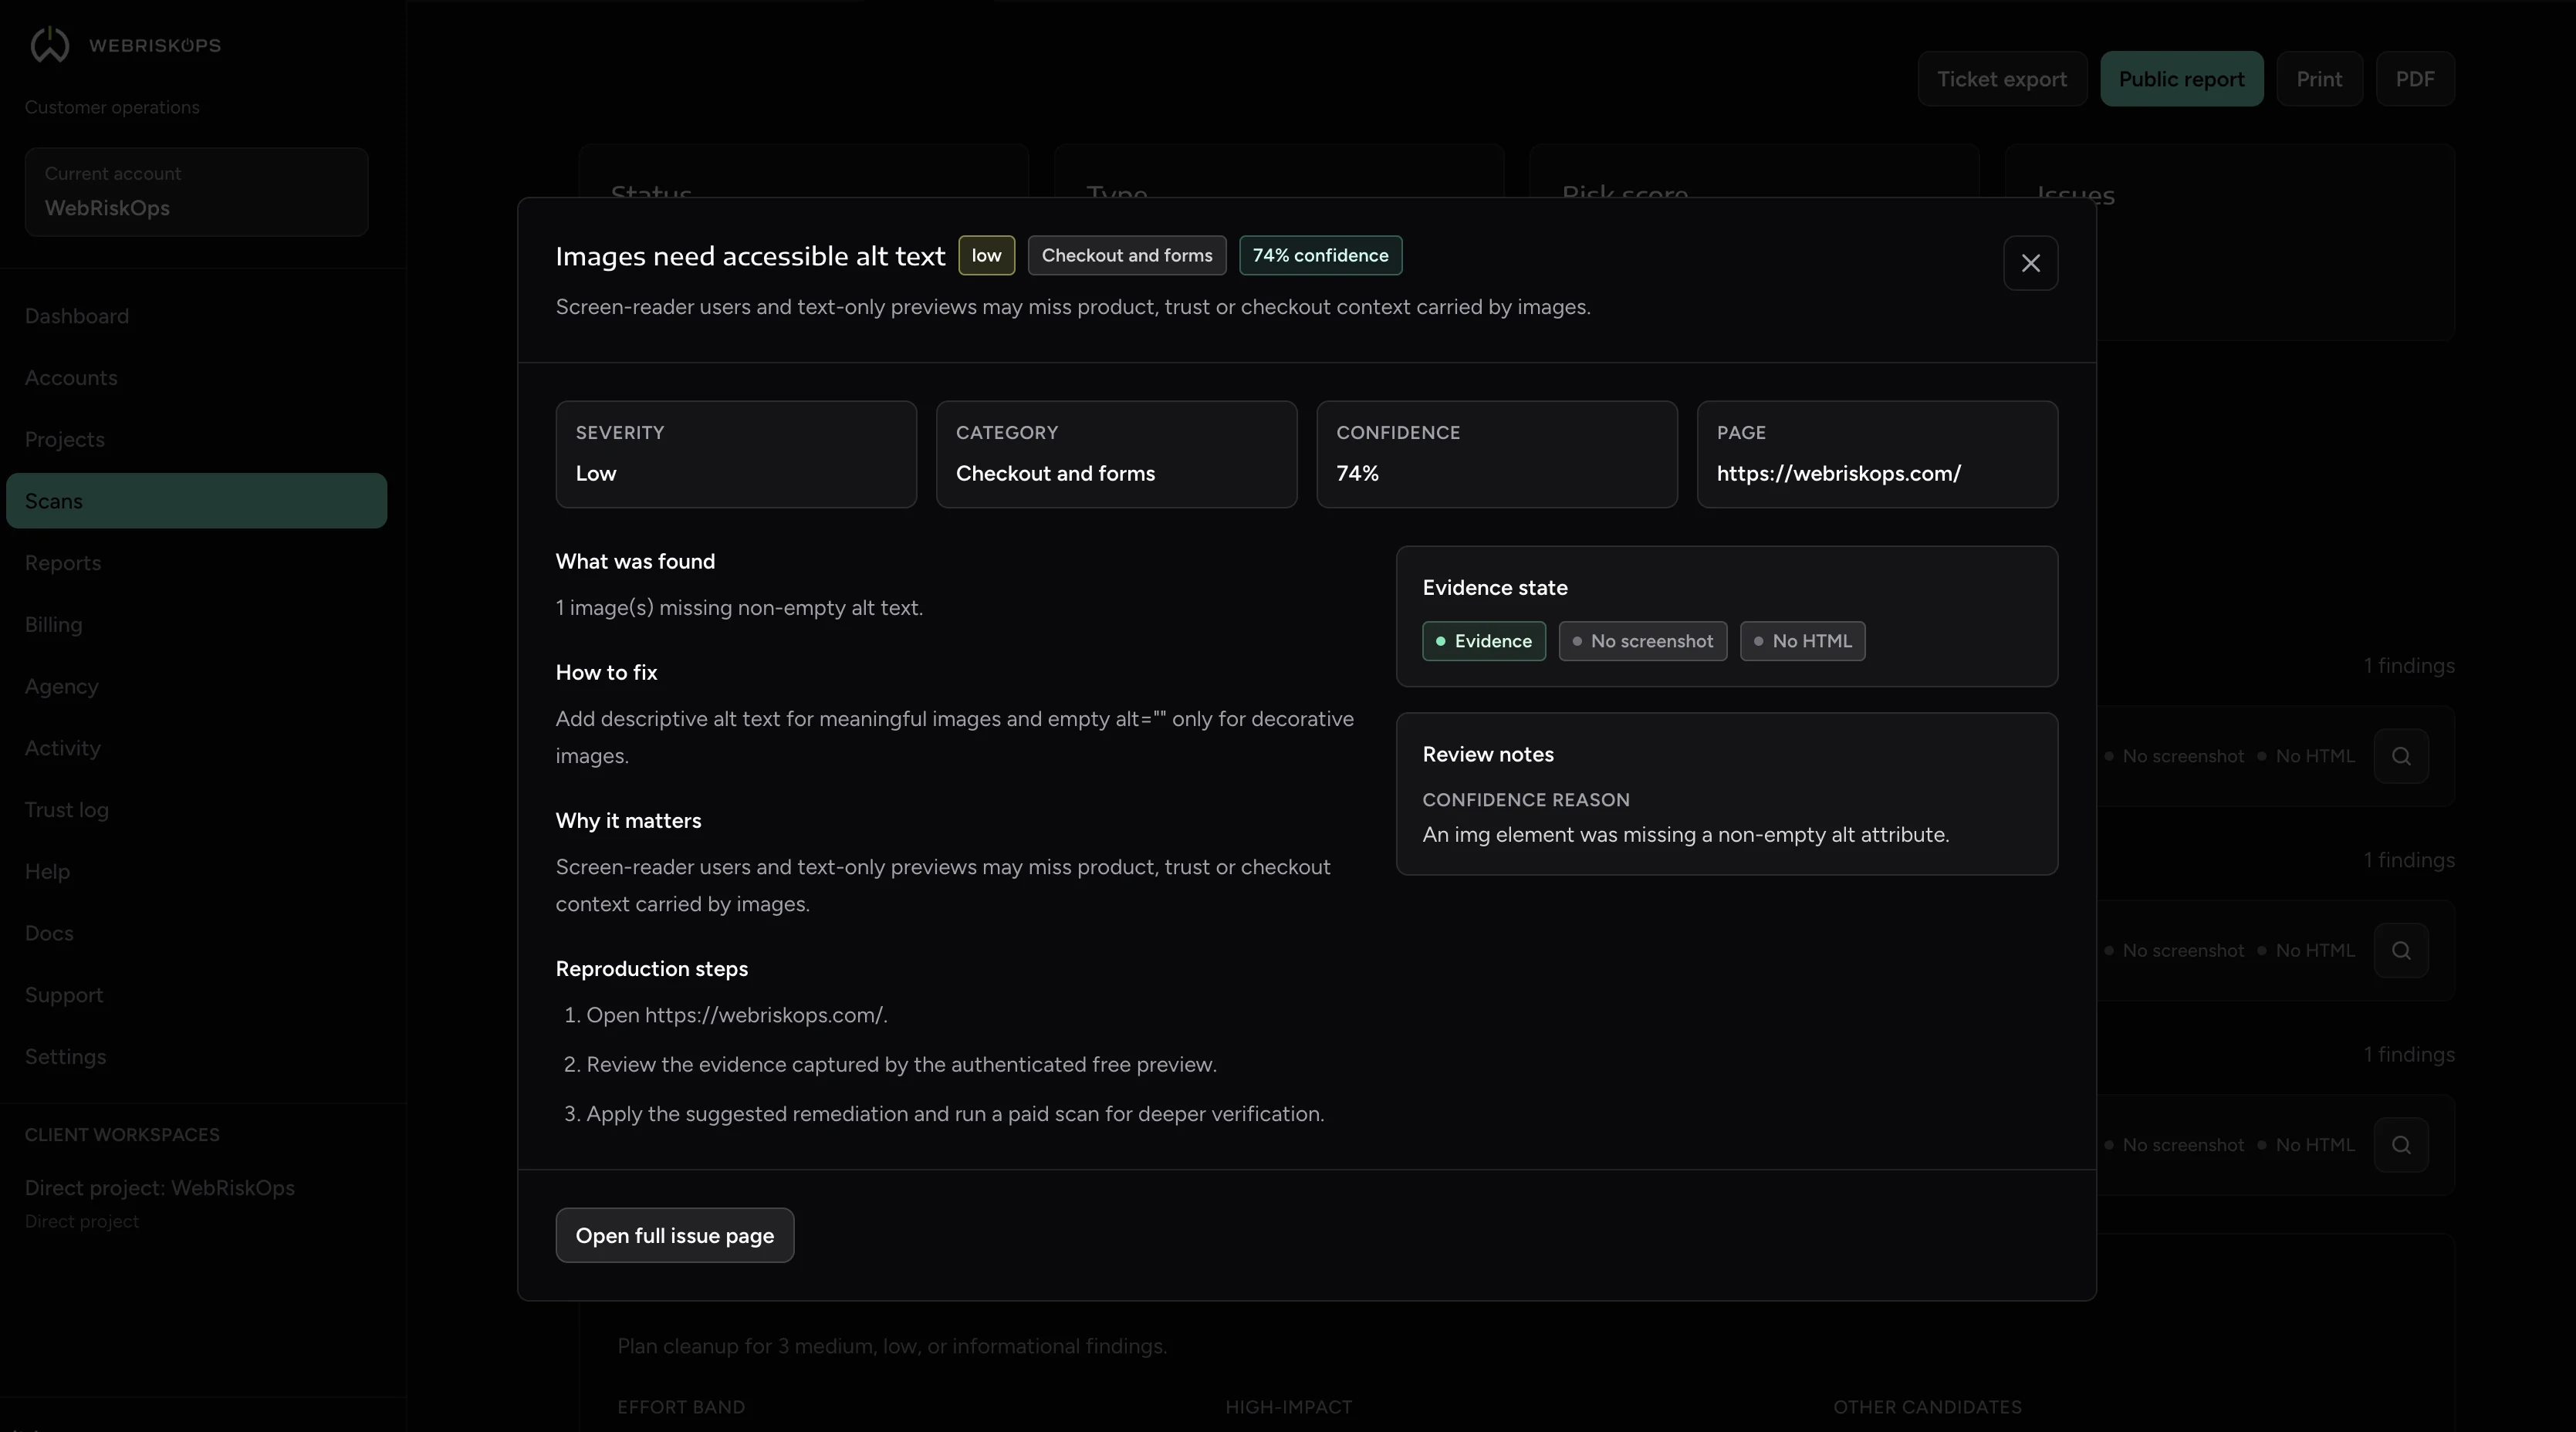Open Activity in sidebar
Viewport: 2576px width, 1432px height.
196,748
